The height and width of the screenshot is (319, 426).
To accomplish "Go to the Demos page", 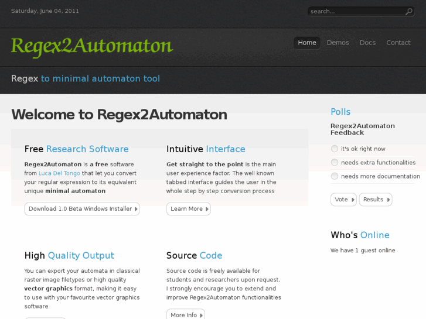I will tap(338, 43).
